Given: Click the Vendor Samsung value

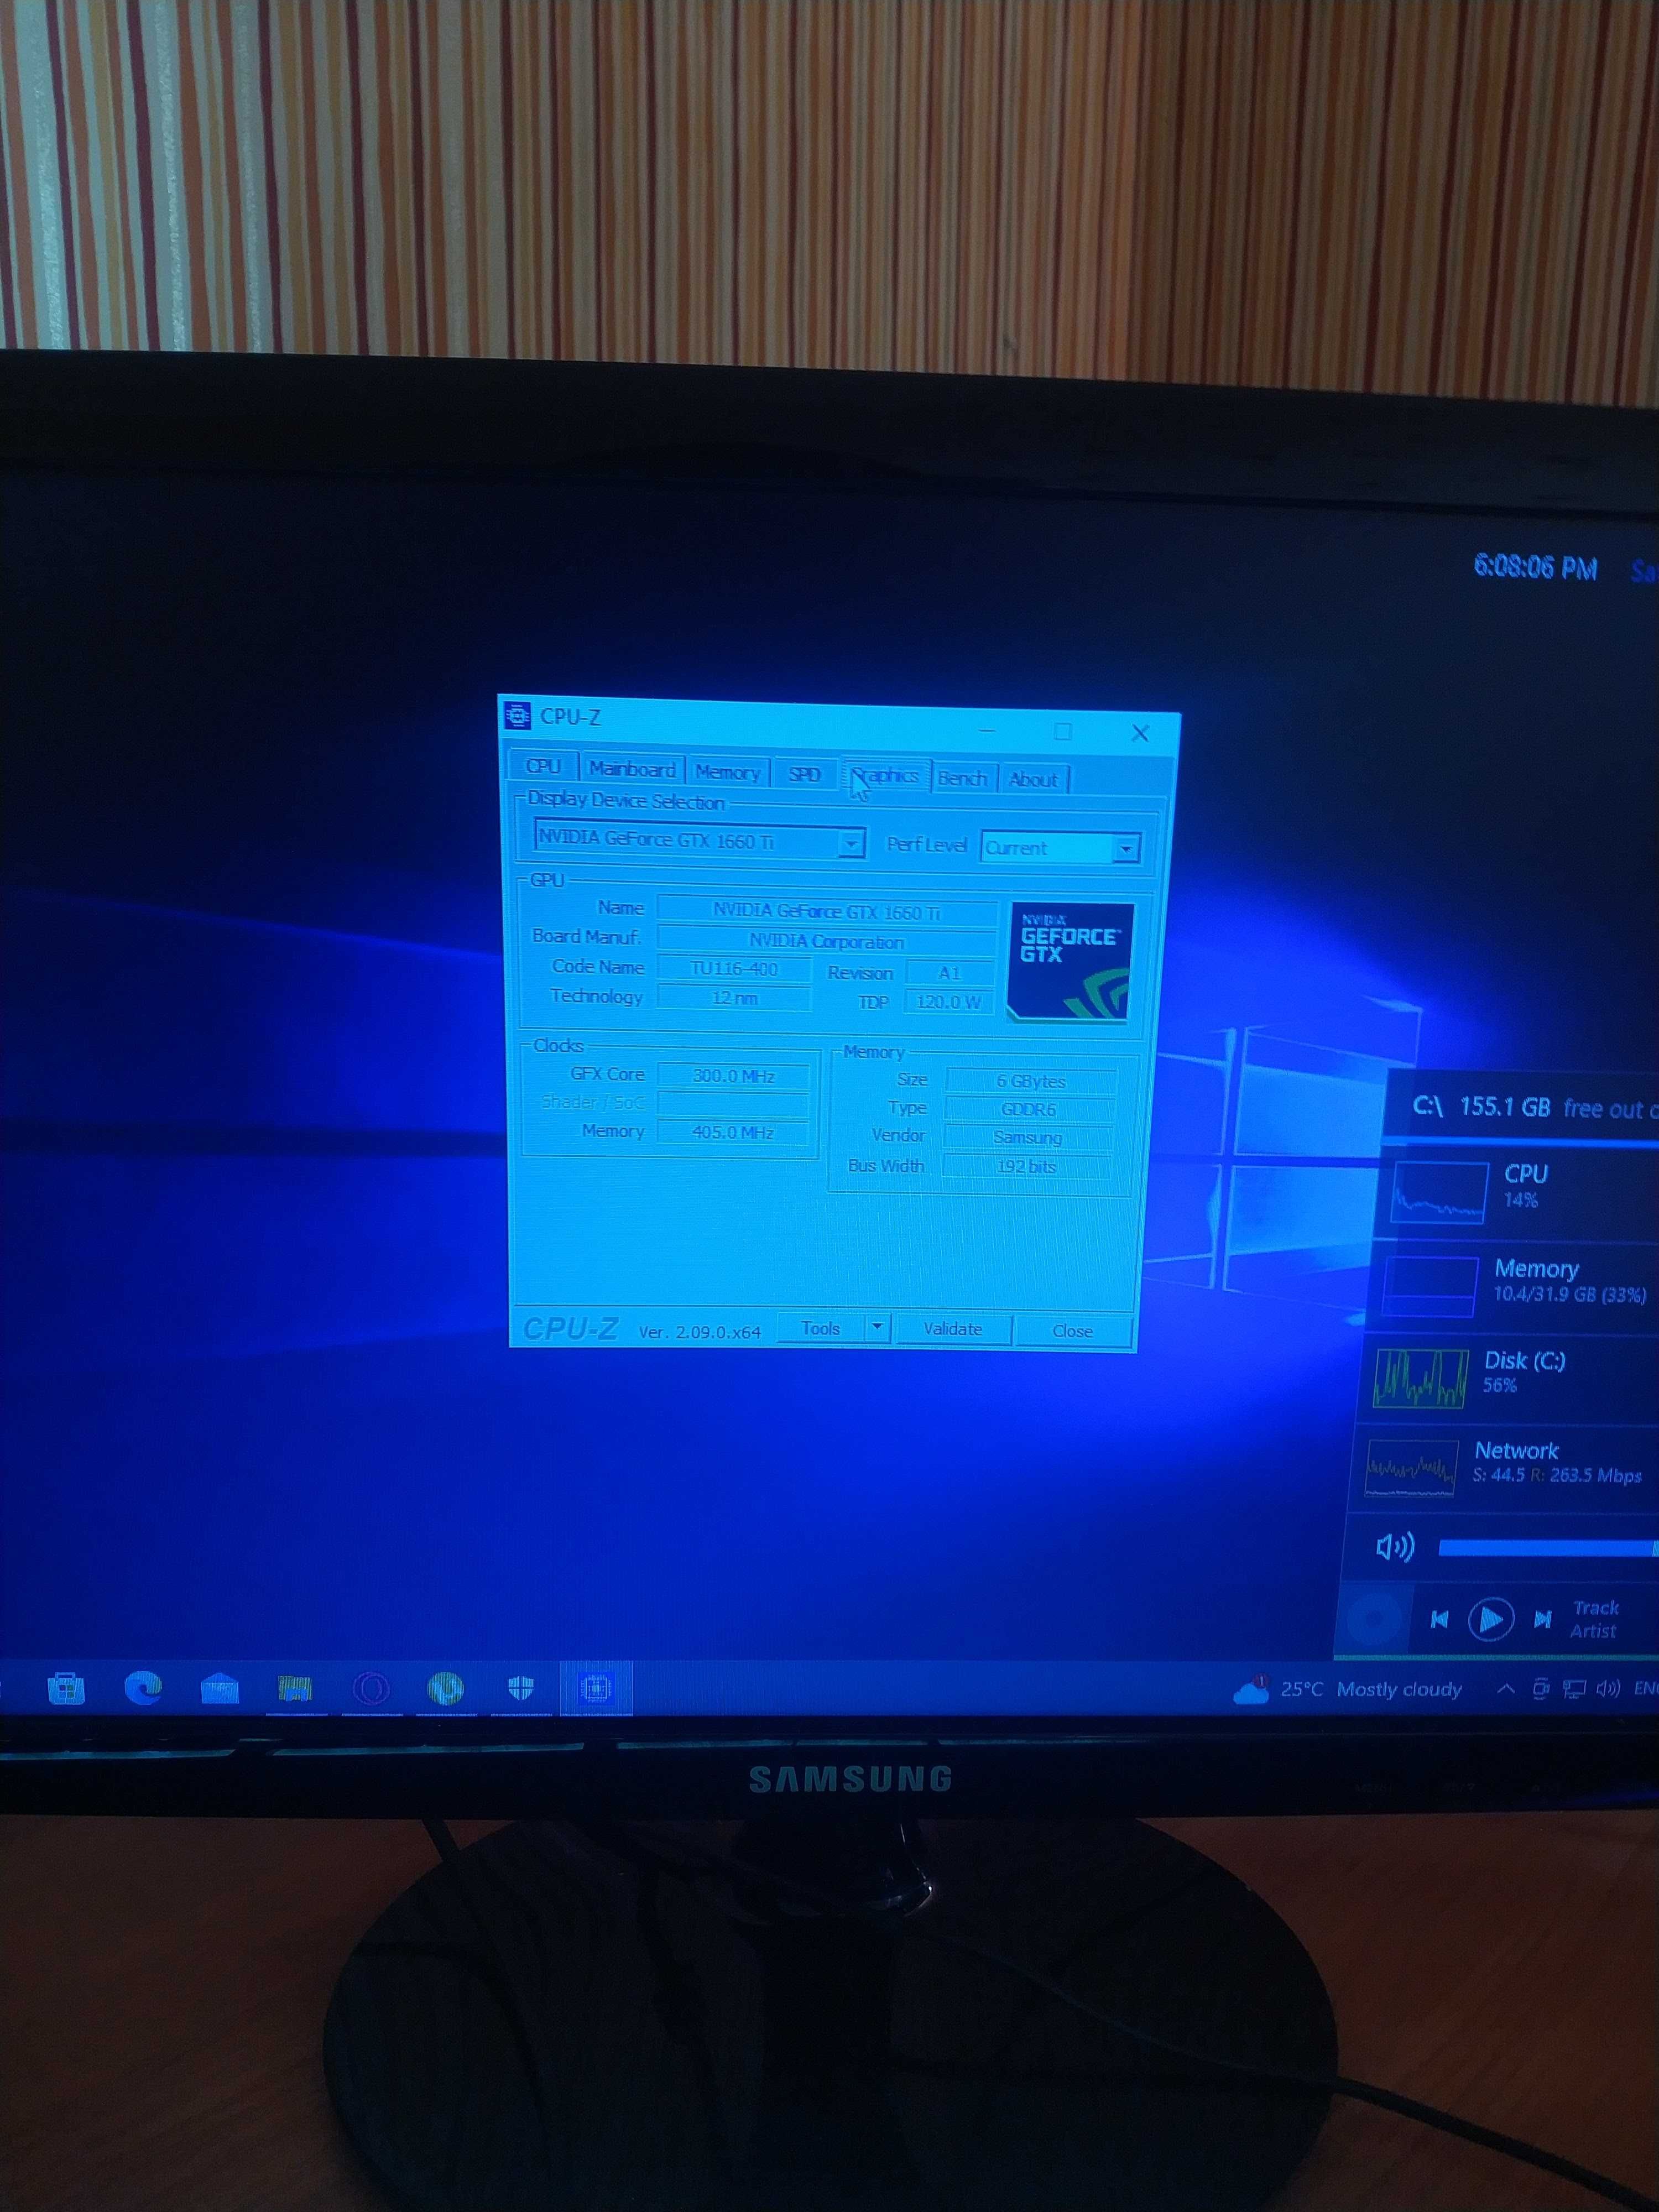Looking at the screenshot, I should tap(1028, 1138).
